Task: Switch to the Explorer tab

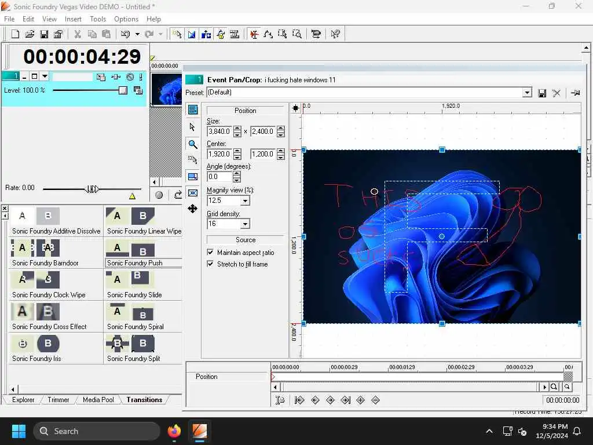Action: (23, 400)
